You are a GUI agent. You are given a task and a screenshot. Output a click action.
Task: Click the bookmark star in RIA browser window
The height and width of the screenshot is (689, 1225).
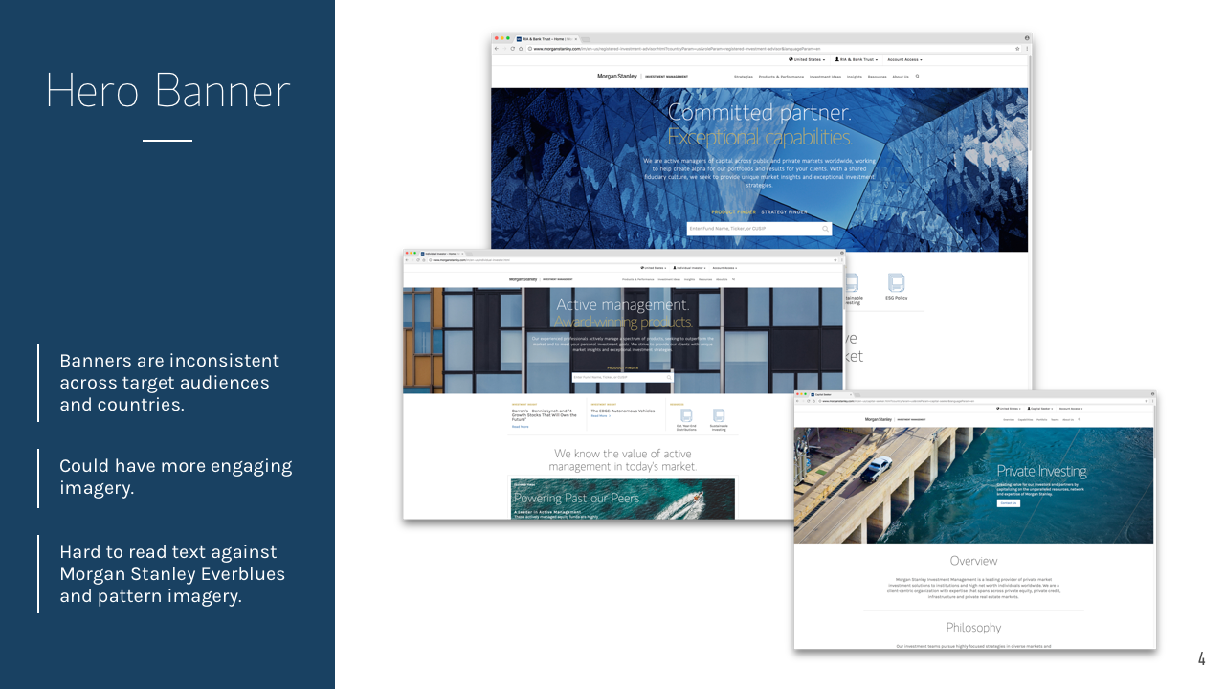(1017, 48)
